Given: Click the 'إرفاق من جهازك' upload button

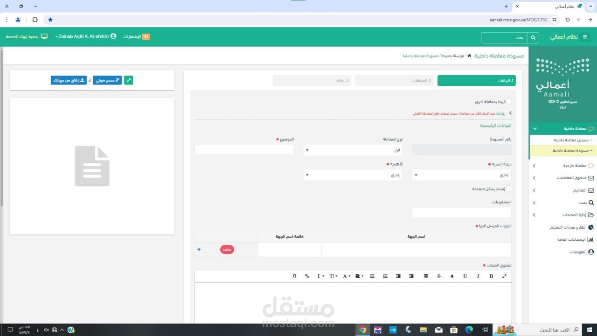Looking at the screenshot, I should (69, 80).
